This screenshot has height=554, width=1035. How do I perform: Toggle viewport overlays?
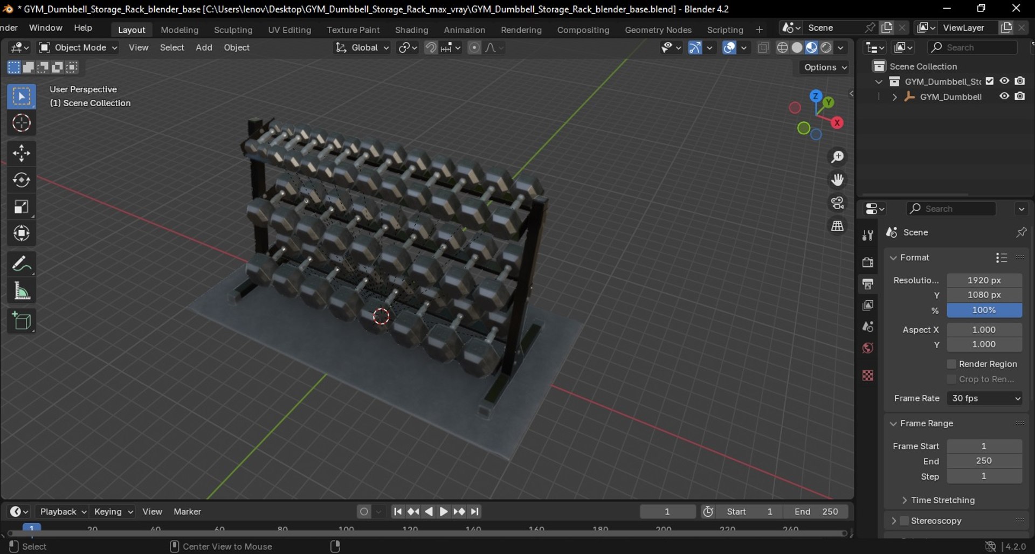coord(729,47)
